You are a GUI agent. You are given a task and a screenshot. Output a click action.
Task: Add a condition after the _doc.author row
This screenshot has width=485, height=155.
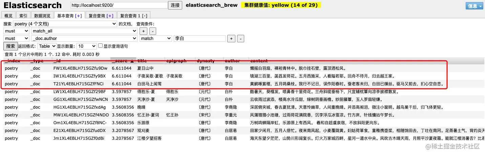click(x=231, y=39)
